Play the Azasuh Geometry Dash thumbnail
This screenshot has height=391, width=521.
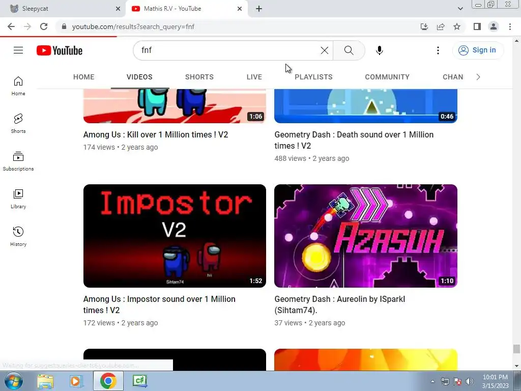(366, 236)
